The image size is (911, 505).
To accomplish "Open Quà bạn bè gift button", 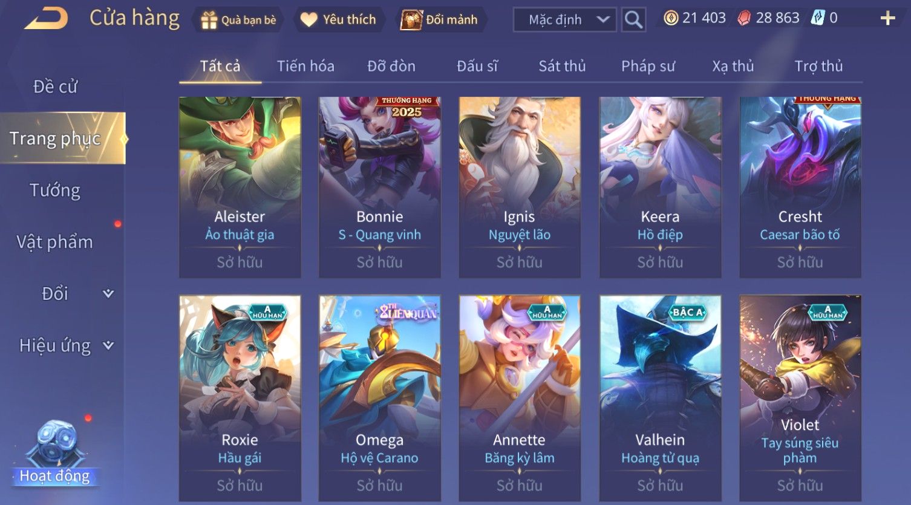I will point(238,20).
